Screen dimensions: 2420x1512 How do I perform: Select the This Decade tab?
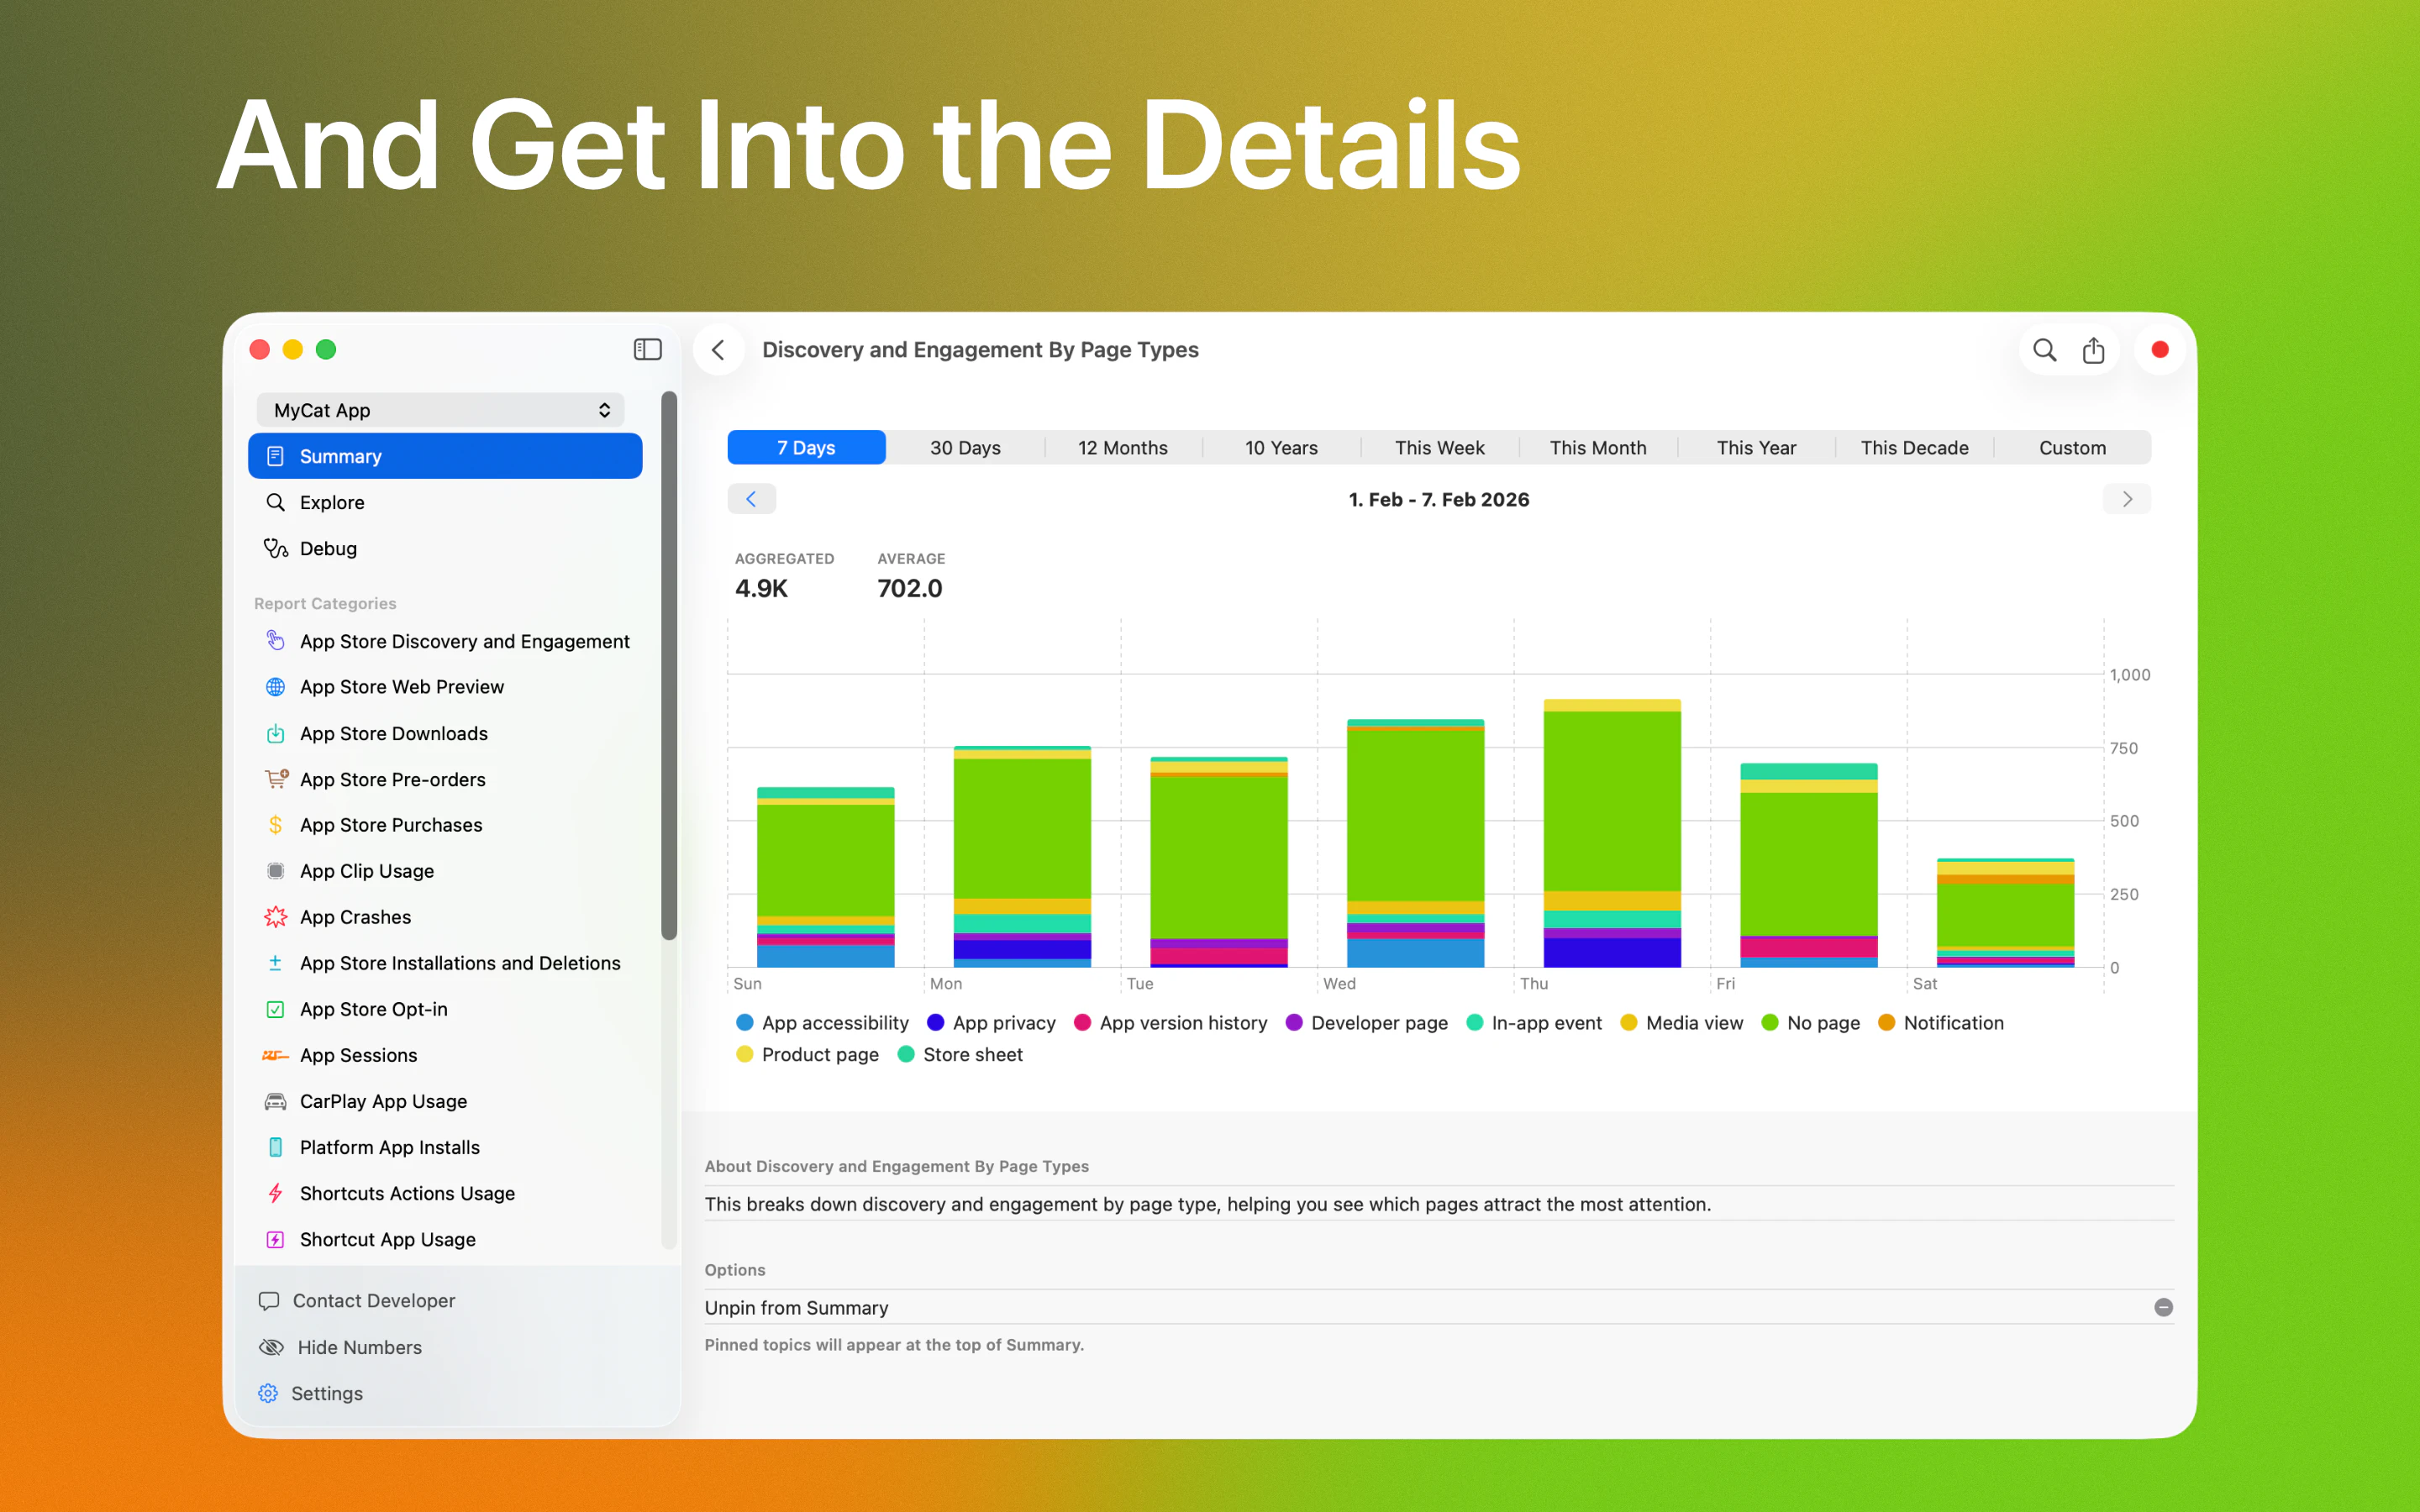[x=1914, y=447]
